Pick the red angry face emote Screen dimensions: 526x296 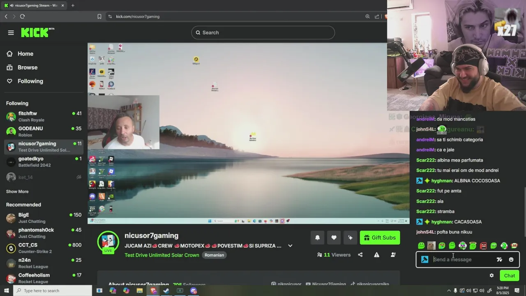coord(483,245)
